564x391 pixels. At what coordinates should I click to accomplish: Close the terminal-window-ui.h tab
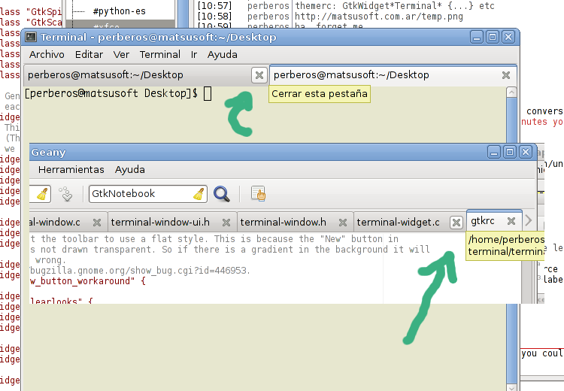[225, 222]
